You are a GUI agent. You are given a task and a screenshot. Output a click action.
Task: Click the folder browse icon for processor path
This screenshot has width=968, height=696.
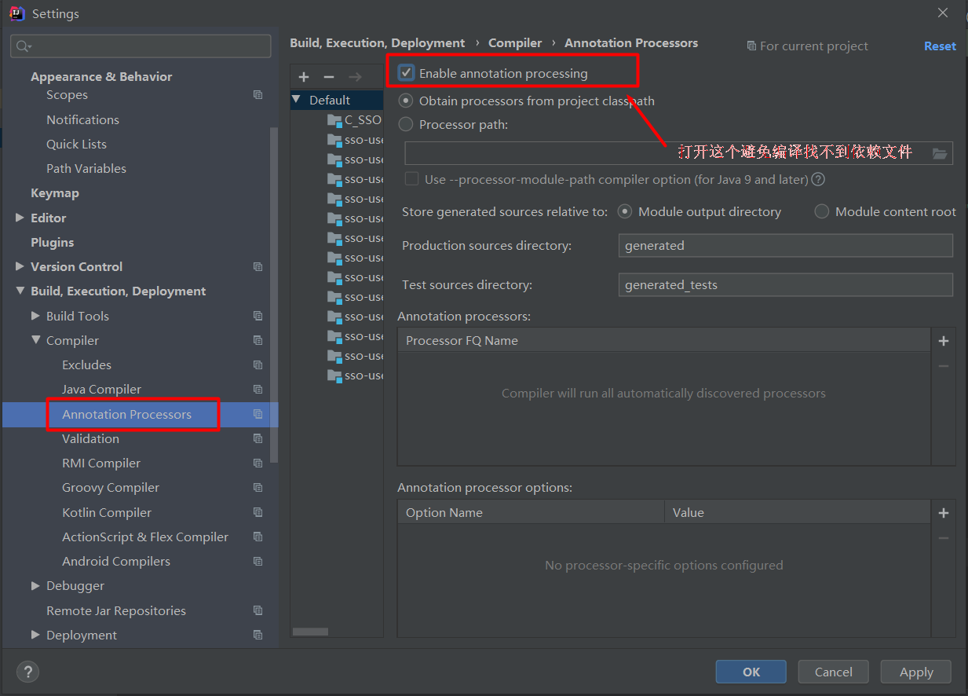point(940,154)
